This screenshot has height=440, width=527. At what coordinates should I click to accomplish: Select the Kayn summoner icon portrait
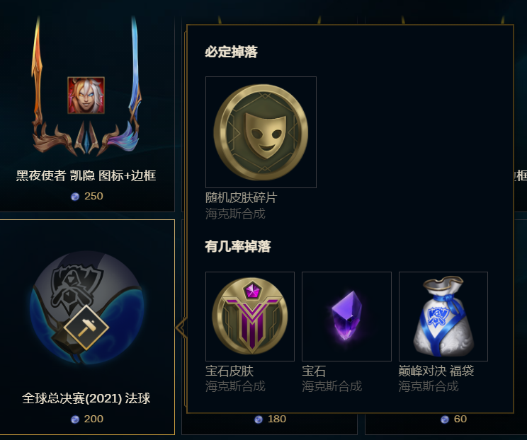point(86,95)
